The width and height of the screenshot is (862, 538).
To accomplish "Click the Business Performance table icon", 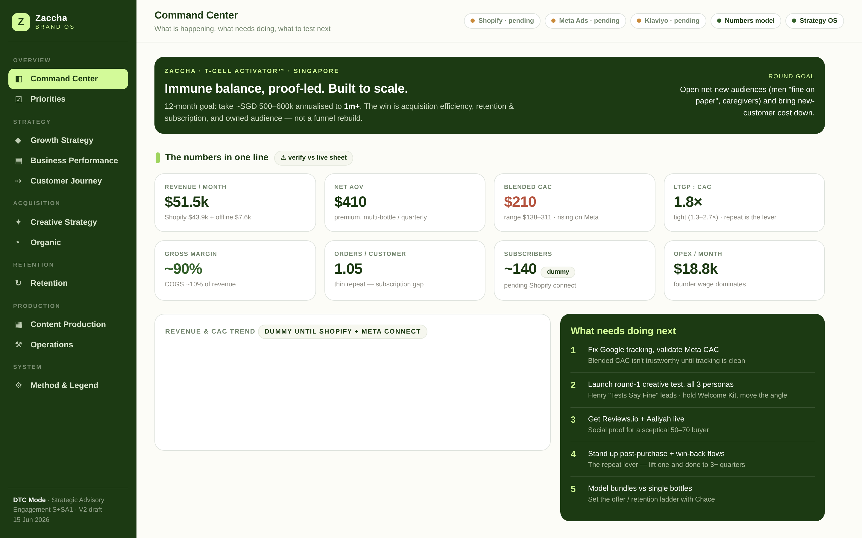I will click(x=19, y=161).
